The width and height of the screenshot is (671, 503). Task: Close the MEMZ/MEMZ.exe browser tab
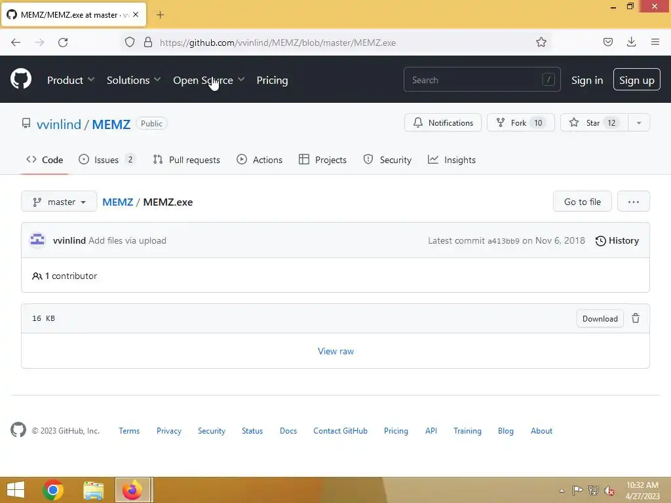136,14
